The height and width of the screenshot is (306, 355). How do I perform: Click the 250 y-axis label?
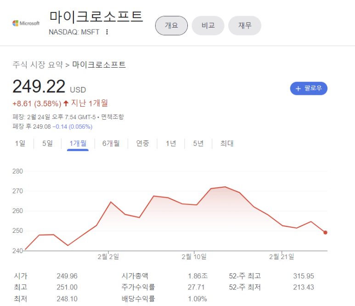coord(17,231)
